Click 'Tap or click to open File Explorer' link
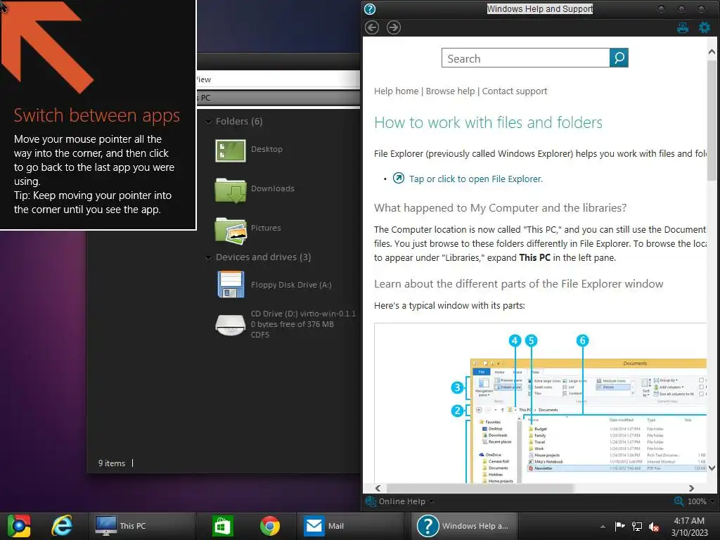 coord(476,179)
